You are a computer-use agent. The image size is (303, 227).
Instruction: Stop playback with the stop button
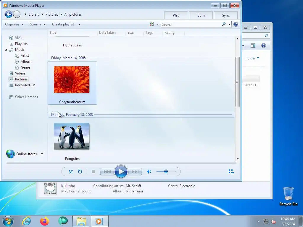click(93, 172)
